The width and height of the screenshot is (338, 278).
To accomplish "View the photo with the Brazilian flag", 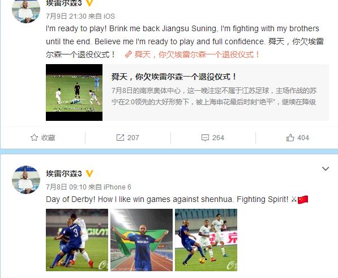I will coord(142,240).
